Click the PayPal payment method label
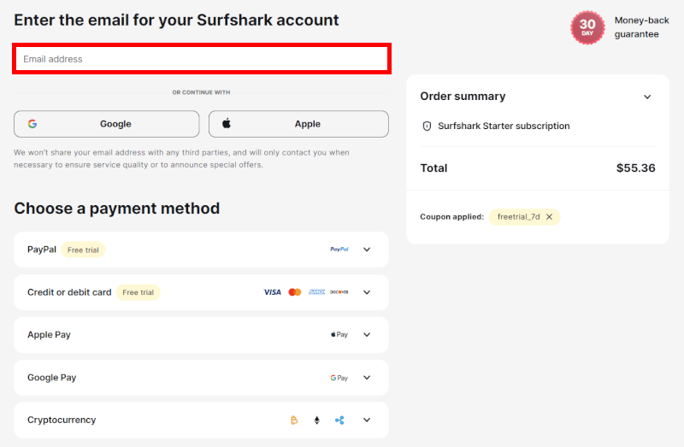The image size is (684, 447). pos(42,250)
